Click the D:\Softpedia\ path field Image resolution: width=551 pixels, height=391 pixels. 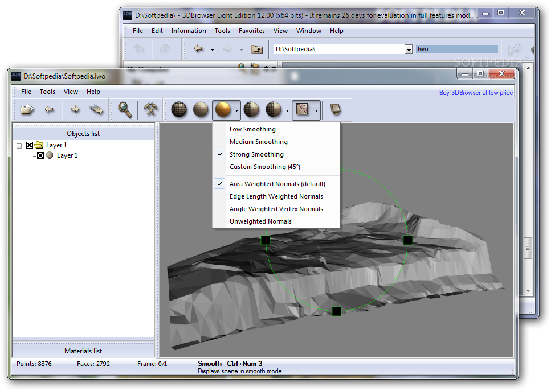pyautogui.click(x=339, y=49)
